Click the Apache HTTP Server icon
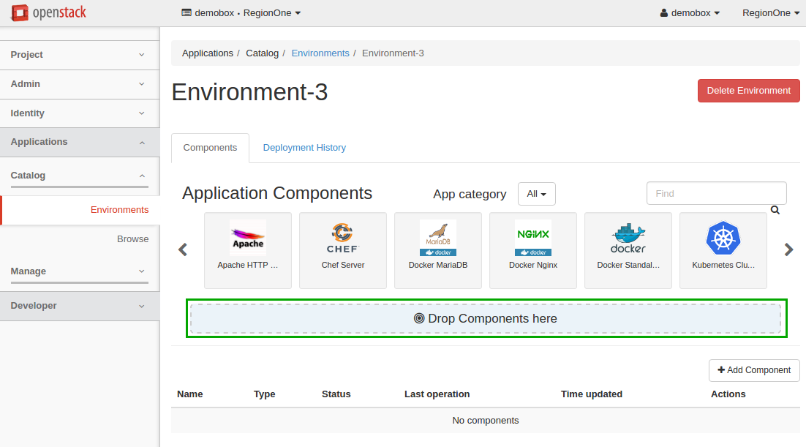806x447 pixels. pyautogui.click(x=247, y=238)
